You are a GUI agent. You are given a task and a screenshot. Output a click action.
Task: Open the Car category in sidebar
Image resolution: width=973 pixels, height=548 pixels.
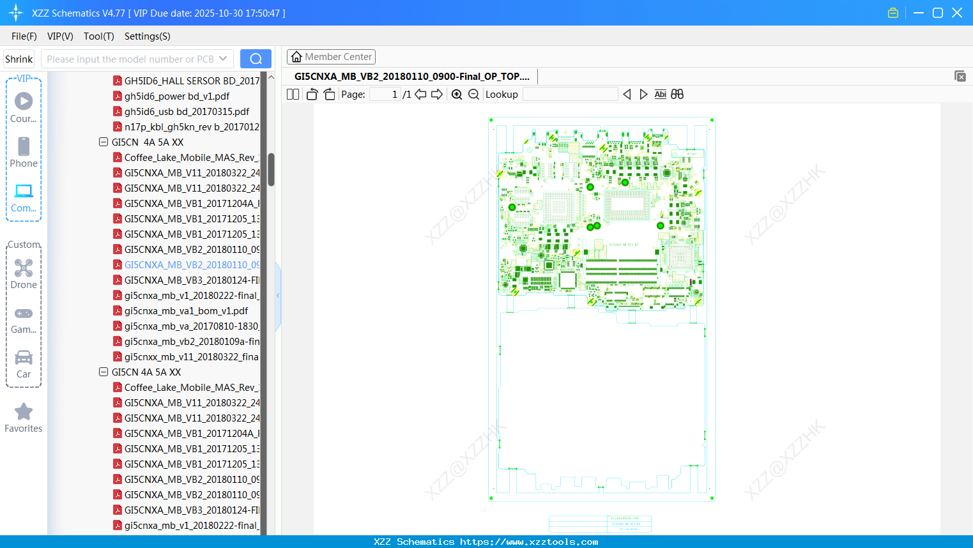(24, 363)
